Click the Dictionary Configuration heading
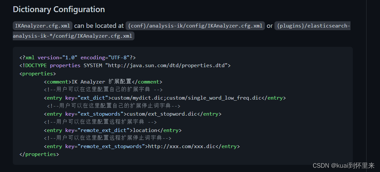The width and height of the screenshot is (380, 172). pos(59,10)
